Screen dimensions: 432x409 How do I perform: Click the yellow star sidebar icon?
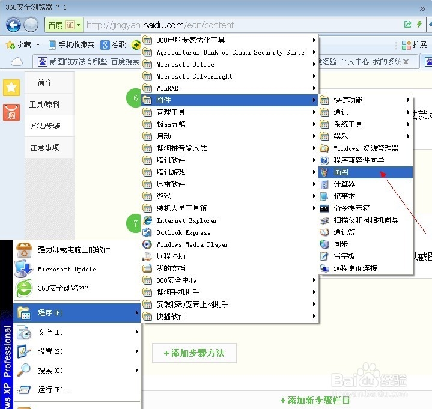pos(11,88)
